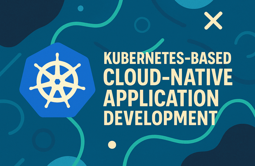Click the 'CLOUD-NATIVE' heading text

[x=168, y=77]
